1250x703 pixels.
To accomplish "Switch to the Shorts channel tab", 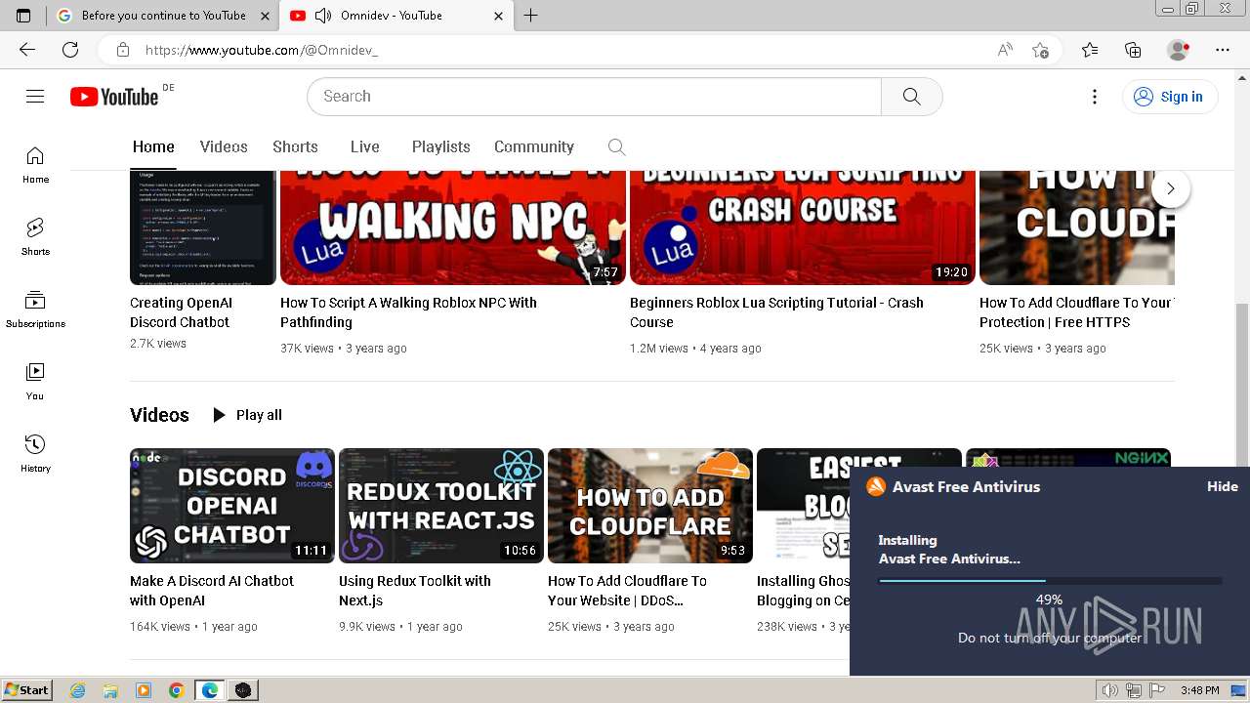I will point(295,146).
